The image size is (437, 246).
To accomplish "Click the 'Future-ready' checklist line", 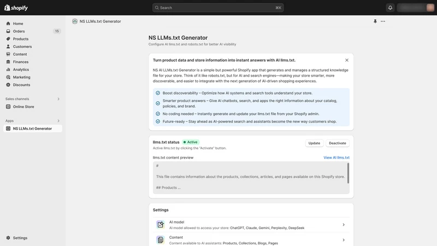I will click(x=250, y=121).
